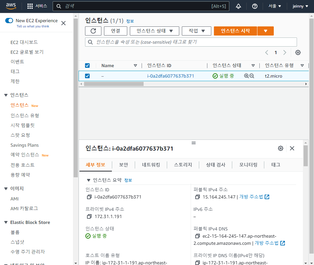Copy the public IPv4 DNS name
This screenshot has height=265, width=314.
[x=198, y=236]
